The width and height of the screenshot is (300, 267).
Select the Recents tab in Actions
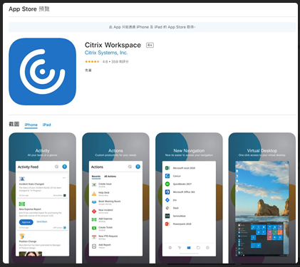click(96, 177)
